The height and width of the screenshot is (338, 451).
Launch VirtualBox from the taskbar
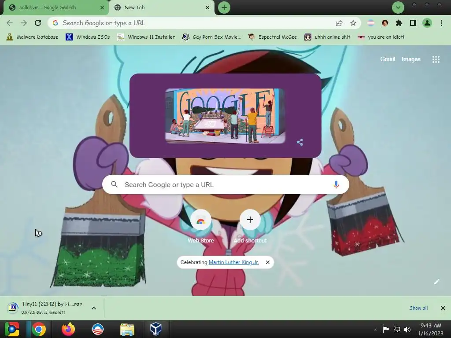coord(156,329)
